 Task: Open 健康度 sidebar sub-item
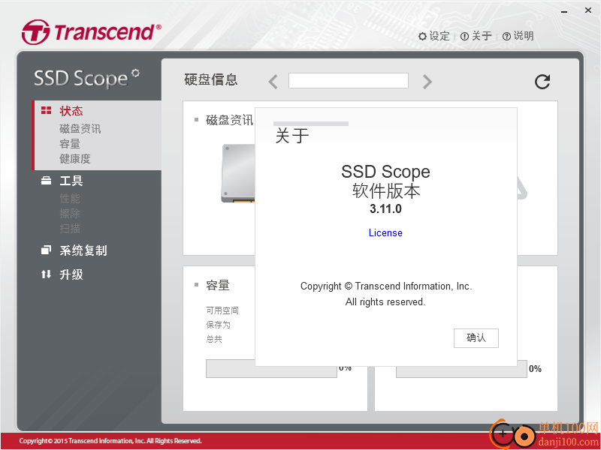(75, 159)
